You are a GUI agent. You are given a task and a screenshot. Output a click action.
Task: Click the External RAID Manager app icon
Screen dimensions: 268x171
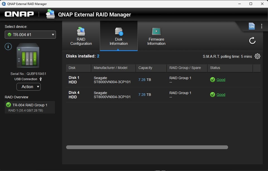(x=51, y=14)
